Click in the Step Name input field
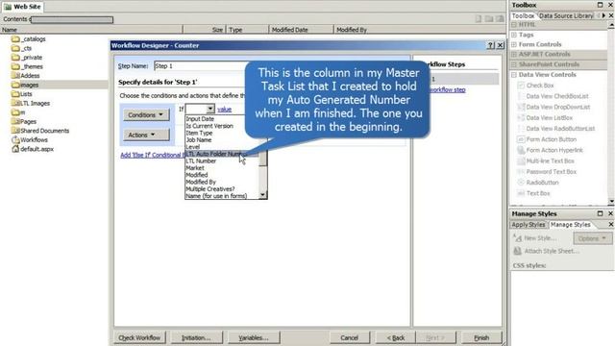 pos(201,66)
